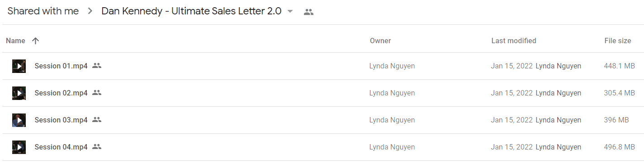
Task: Reverse sort order with the Name arrow
Action: coord(36,41)
